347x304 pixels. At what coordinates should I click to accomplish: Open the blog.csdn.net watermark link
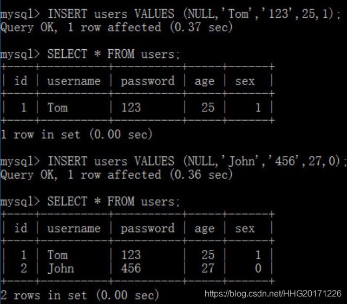point(273,294)
